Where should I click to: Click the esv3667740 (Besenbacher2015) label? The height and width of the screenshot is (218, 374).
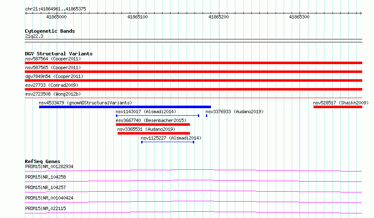151,120
